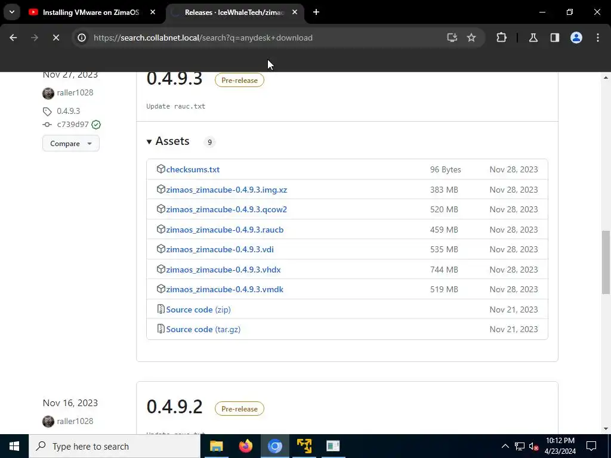Viewport: 611px width, 458px height.
Task: Click the install app icon in address bar
Action: coord(452,38)
